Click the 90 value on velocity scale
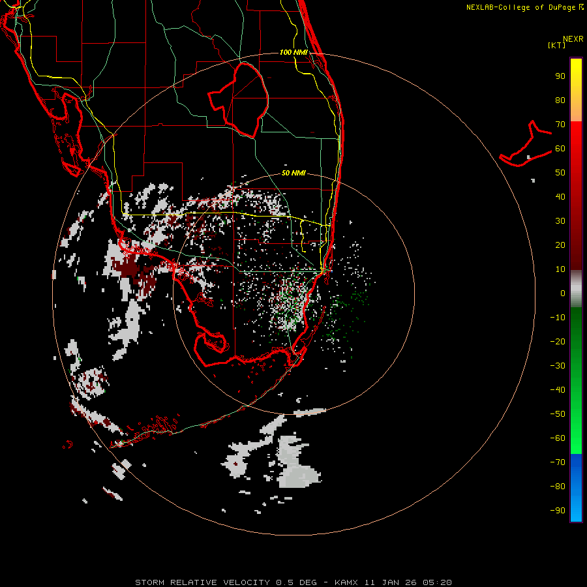 click(x=560, y=76)
